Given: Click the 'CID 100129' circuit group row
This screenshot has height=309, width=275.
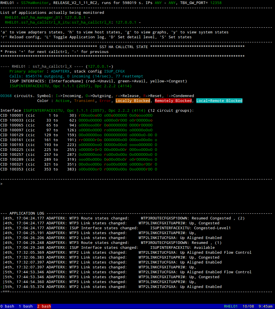Looking at the screenshot, I should pyautogui.click(x=79, y=135).
